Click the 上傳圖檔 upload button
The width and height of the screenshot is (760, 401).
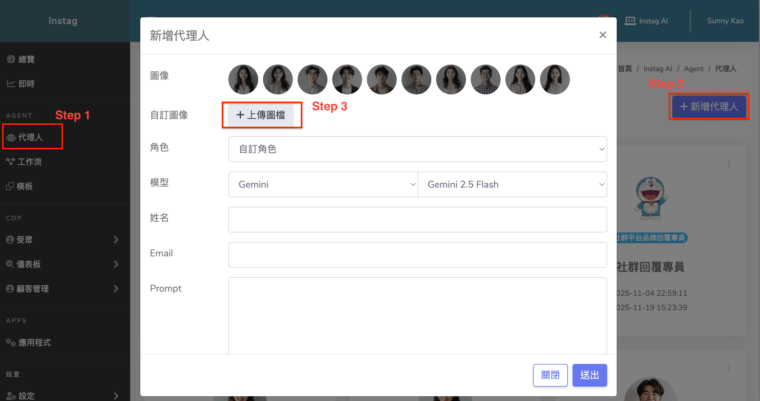click(261, 115)
